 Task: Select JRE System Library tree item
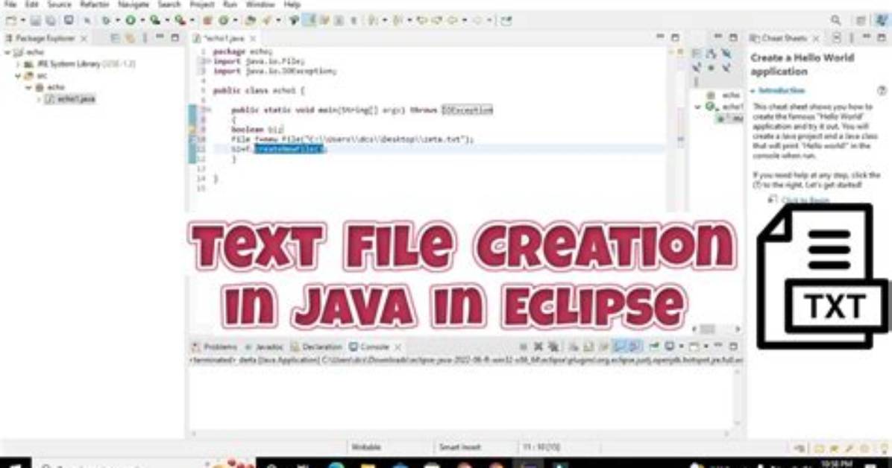pos(80,63)
